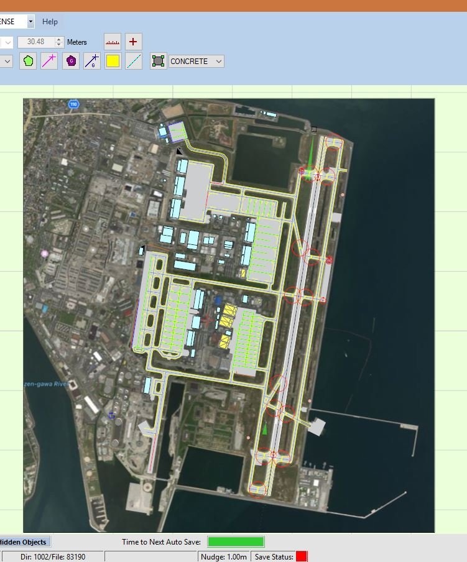Click the 30.48 distance input field

coord(37,42)
